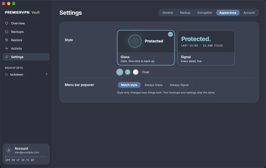Pick the white color swatch
The image size is (266, 168).
135,72
